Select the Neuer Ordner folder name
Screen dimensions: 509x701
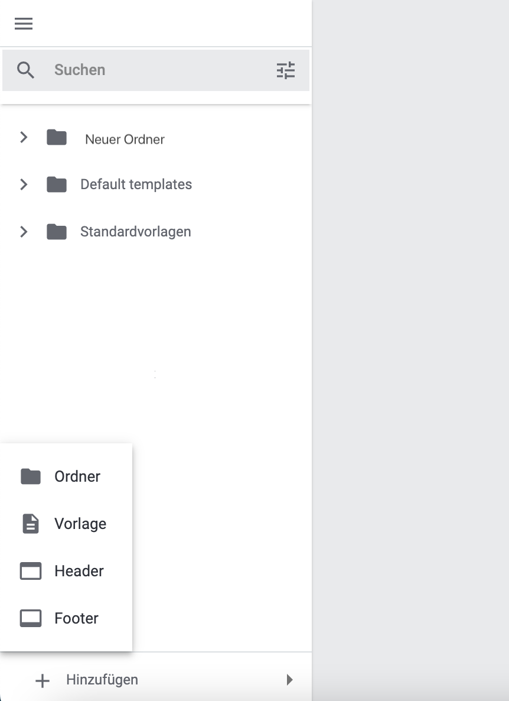pos(125,139)
